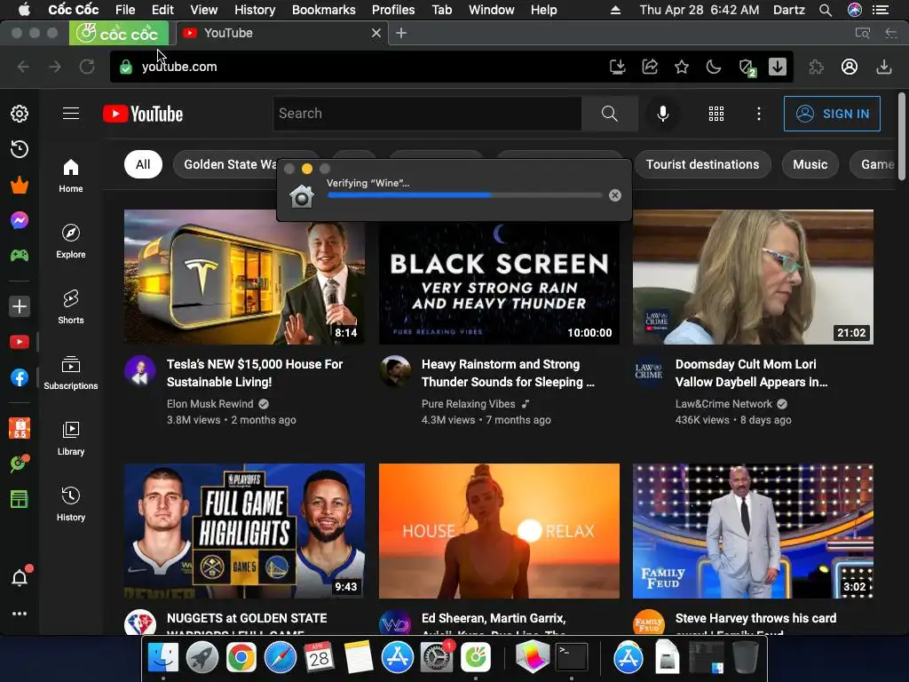
Task: Open Shopee 5.5 shortcut in sidebar
Action: 20,429
